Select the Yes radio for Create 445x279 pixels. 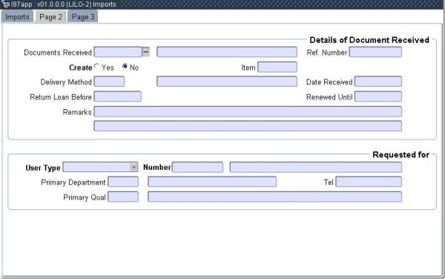(x=96, y=67)
